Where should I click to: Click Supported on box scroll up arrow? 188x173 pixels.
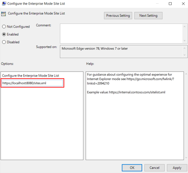click(185, 48)
